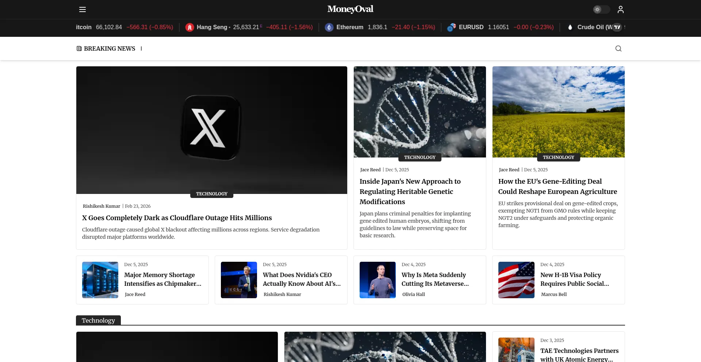Toggle the light/dark theme switch
Screen dimensions: 701x362
[601, 9]
